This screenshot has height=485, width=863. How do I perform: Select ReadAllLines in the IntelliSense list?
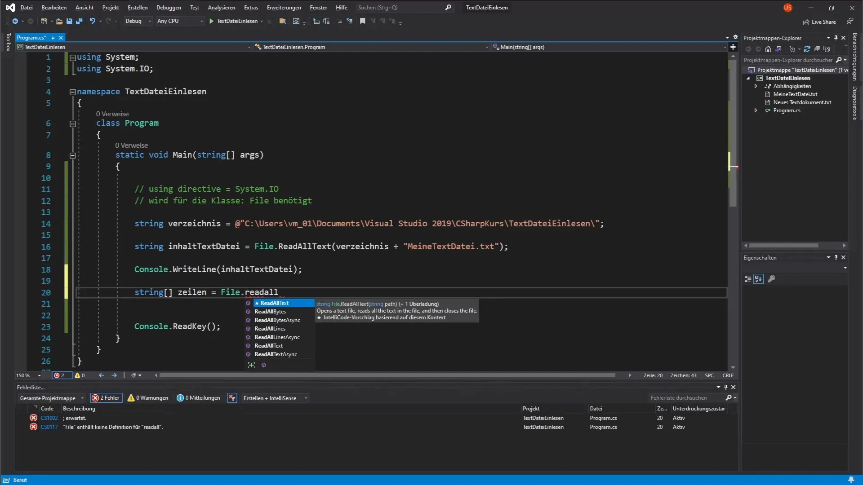click(280, 329)
